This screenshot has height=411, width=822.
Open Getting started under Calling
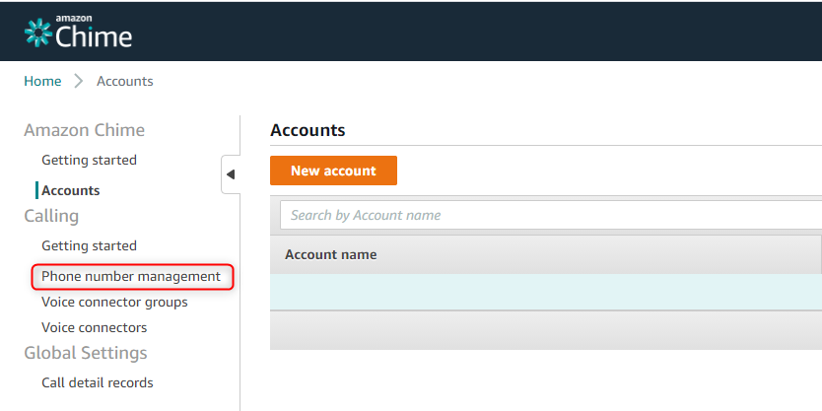point(89,245)
